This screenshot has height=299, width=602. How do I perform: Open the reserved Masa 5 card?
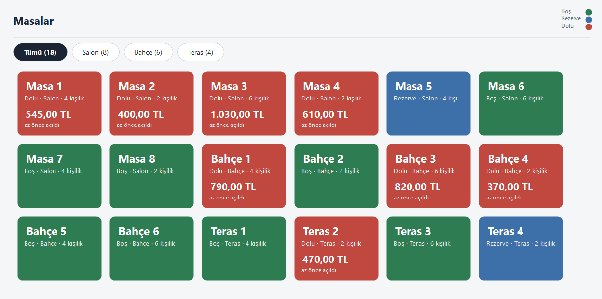click(x=429, y=103)
